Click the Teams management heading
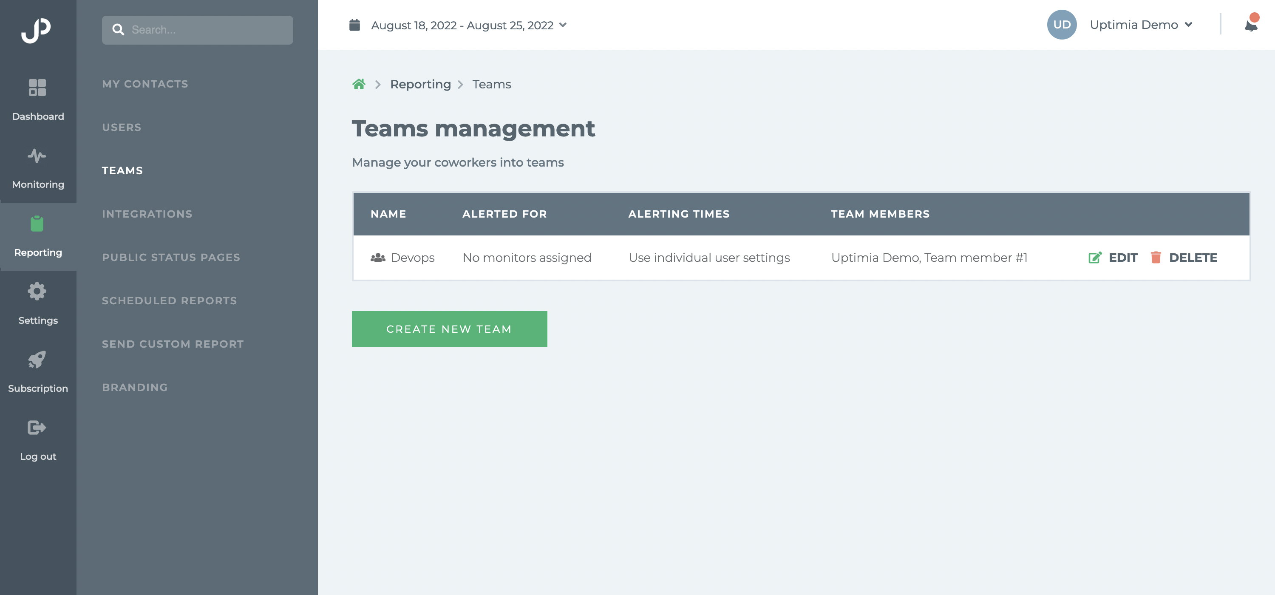This screenshot has width=1275, height=595. pyautogui.click(x=473, y=129)
